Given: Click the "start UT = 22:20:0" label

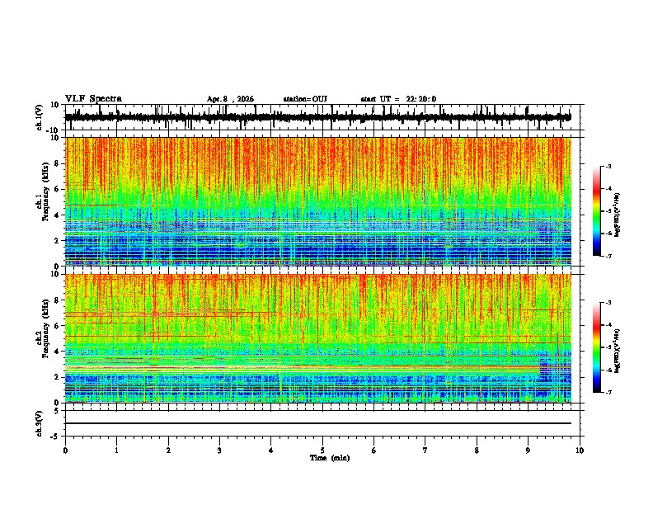Looking at the screenshot, I should point(398,99).
